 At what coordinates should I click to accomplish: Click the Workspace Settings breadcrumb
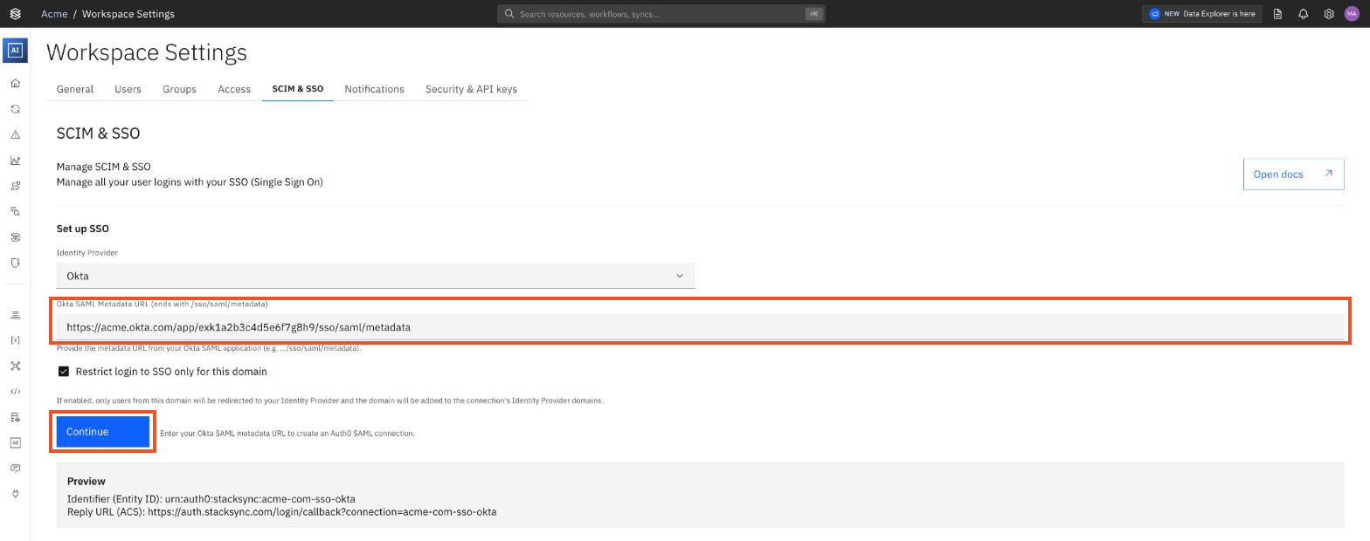pos(128,14)
